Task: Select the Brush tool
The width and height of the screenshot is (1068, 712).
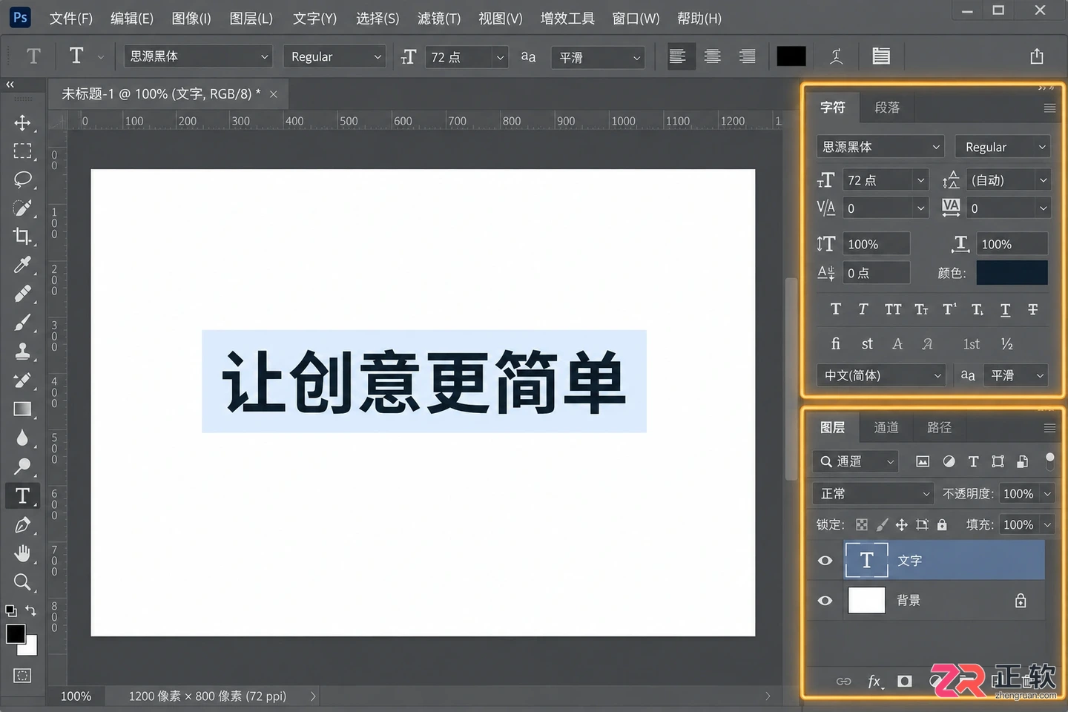Action: 22,323
